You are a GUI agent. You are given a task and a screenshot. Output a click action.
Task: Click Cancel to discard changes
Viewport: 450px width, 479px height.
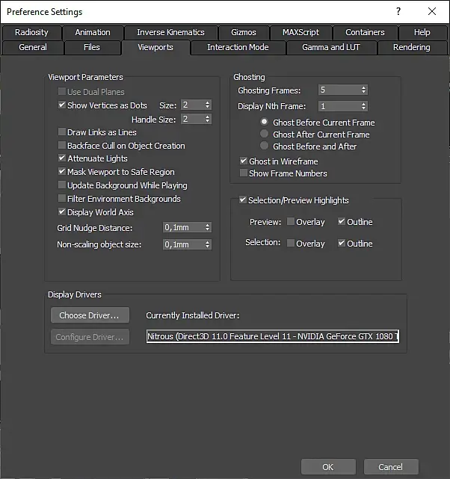click(391, 467)
